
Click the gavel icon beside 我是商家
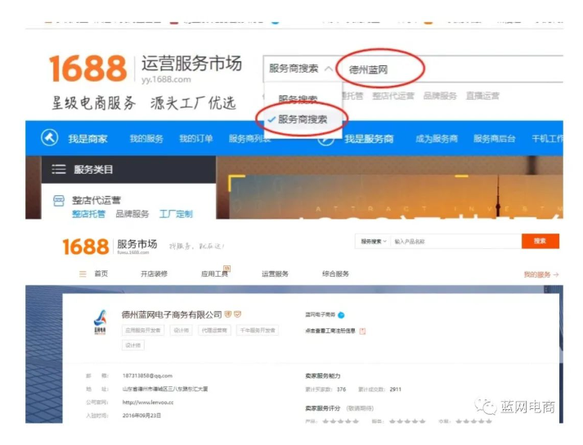pos(51,138)
